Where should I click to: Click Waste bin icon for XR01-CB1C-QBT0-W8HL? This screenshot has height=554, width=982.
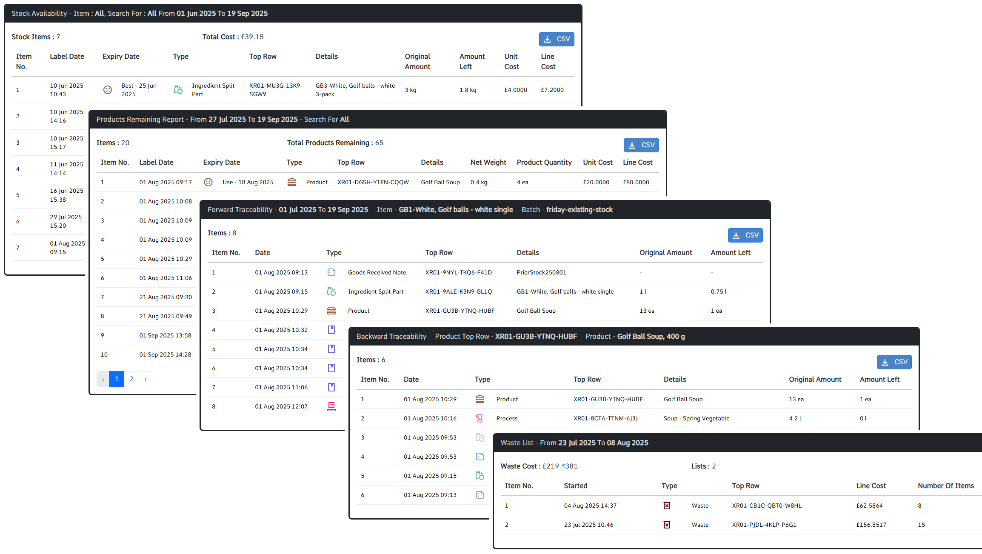[x=667, y=505]
